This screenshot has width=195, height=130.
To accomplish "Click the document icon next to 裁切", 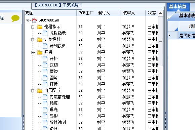I will click(x=45, y=65).
